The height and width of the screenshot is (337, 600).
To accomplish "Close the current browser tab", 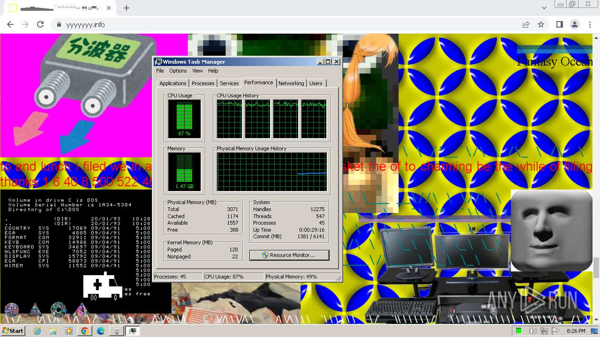I will coord(109,8).
